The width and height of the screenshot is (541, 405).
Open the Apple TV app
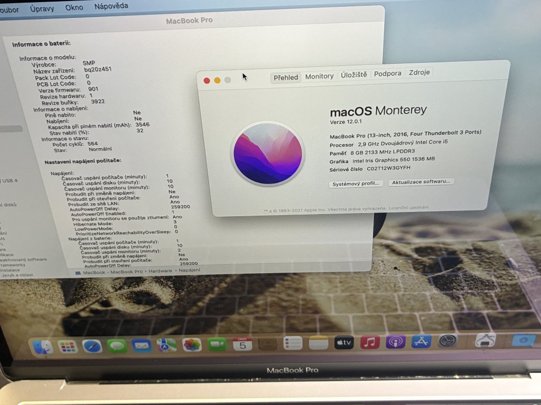343,343
